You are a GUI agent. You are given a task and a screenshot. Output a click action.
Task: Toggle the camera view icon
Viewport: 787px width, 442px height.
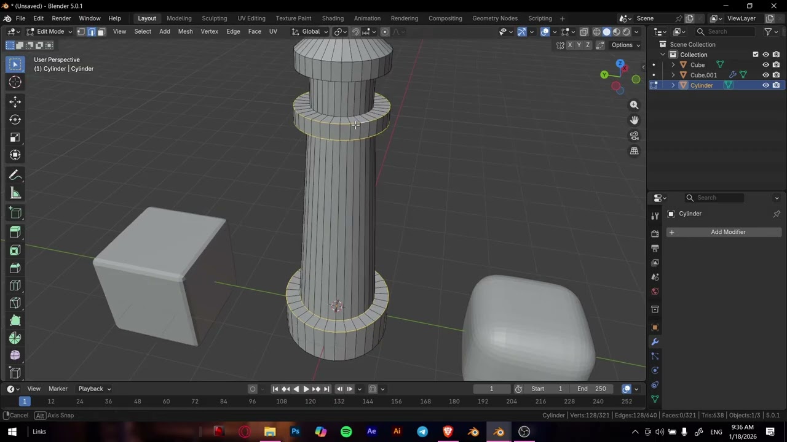(x=635, y=136)
